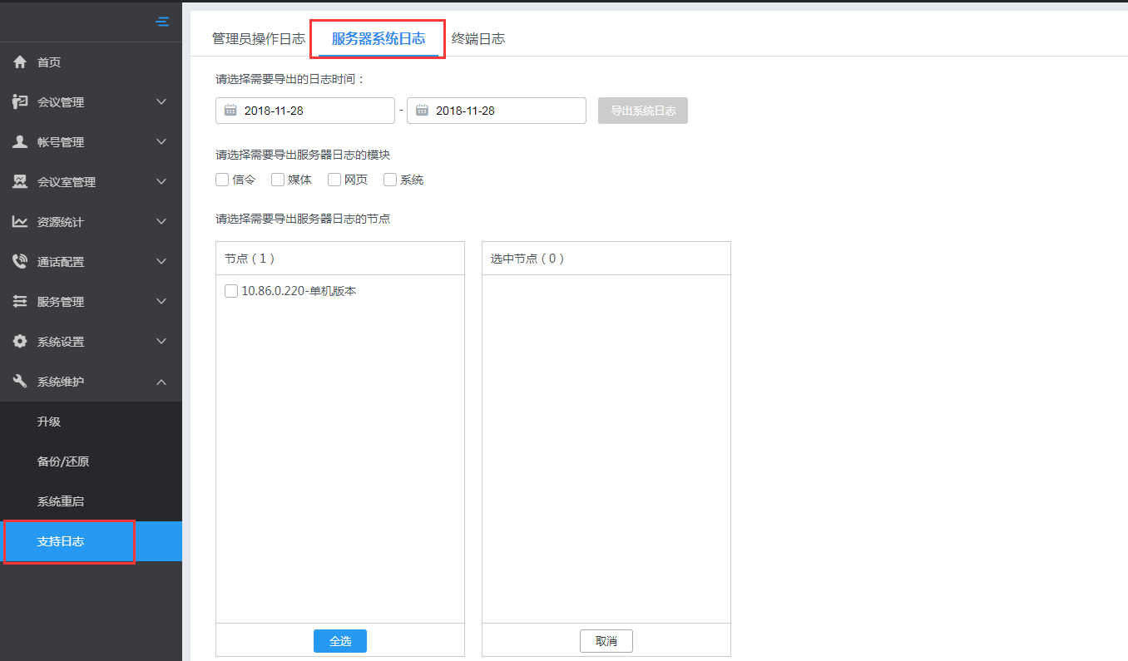
Task: Expand 通话配置 with its chevron
Action: point(161,261)
